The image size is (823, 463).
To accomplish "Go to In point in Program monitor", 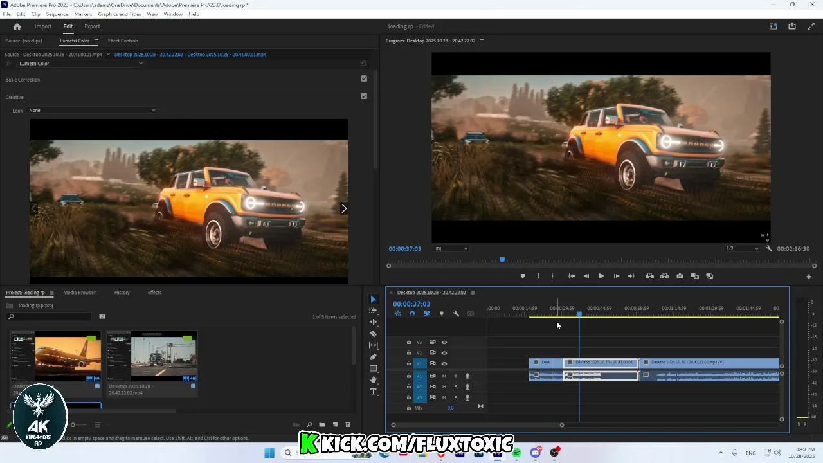I will [571, 277].
